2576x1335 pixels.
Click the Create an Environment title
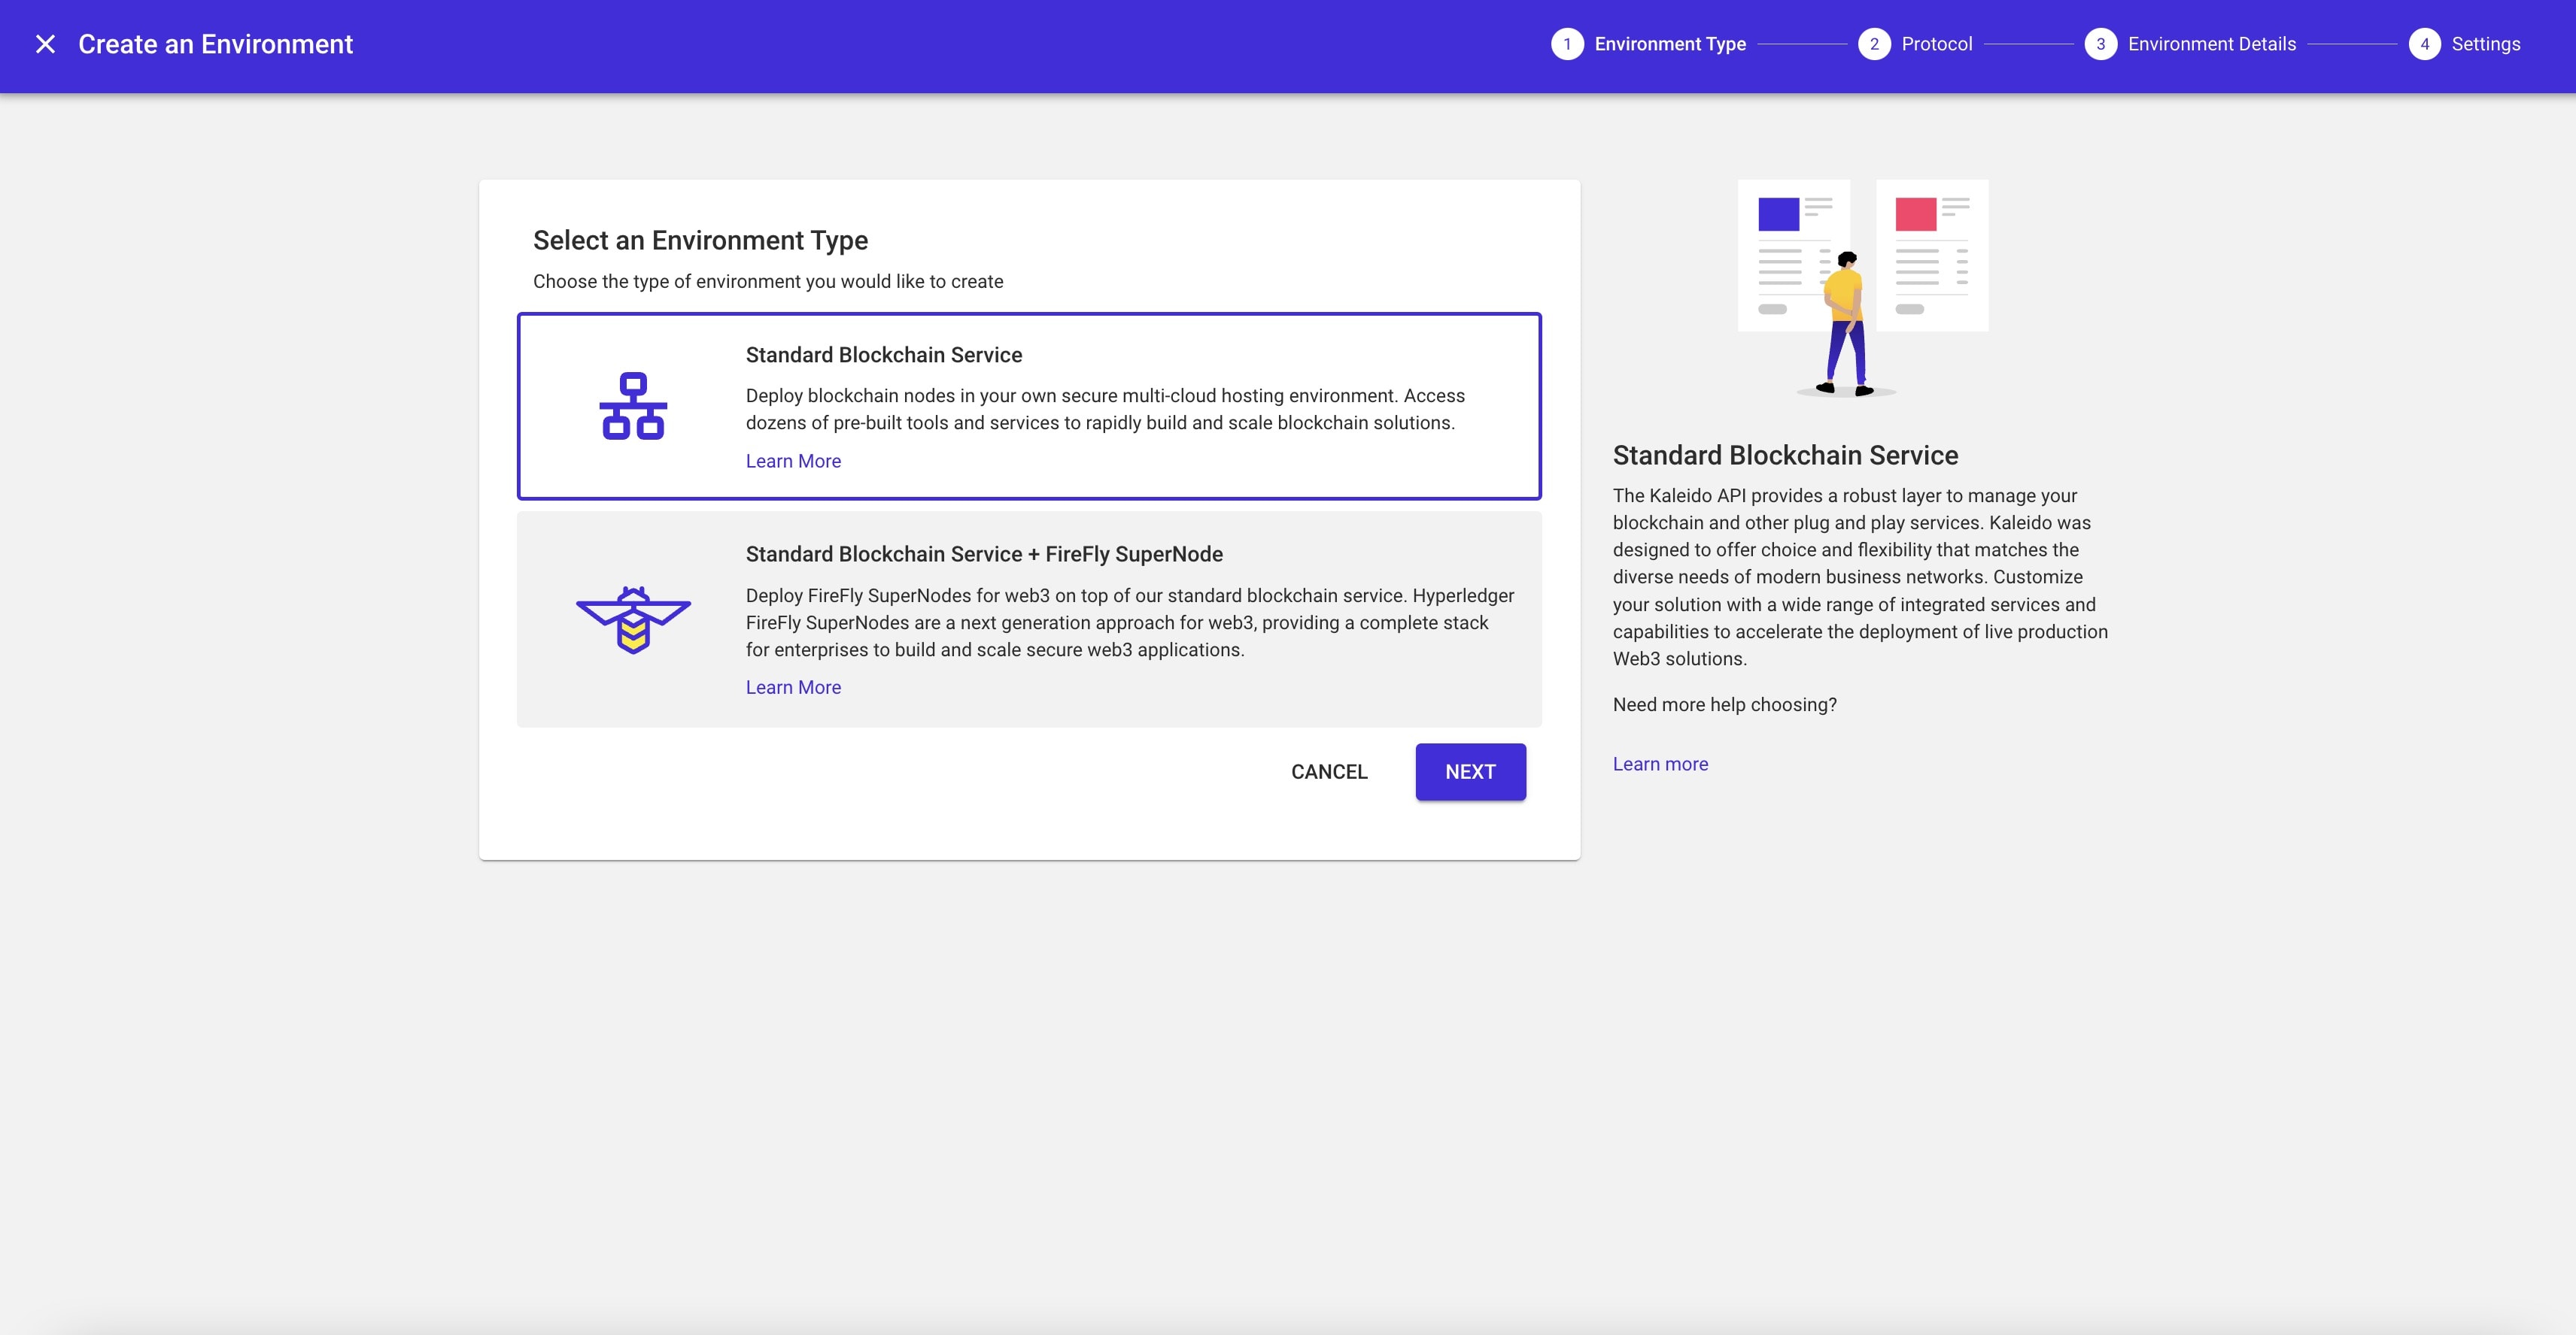(x=215, y=44)
